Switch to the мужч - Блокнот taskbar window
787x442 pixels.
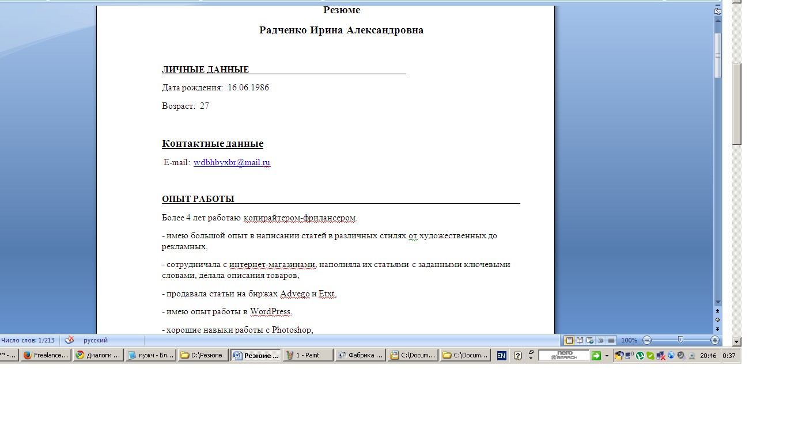click(150, 355)
